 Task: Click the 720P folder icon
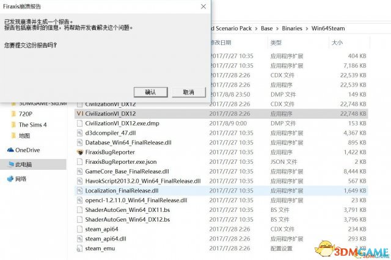(x=13, y=114)
